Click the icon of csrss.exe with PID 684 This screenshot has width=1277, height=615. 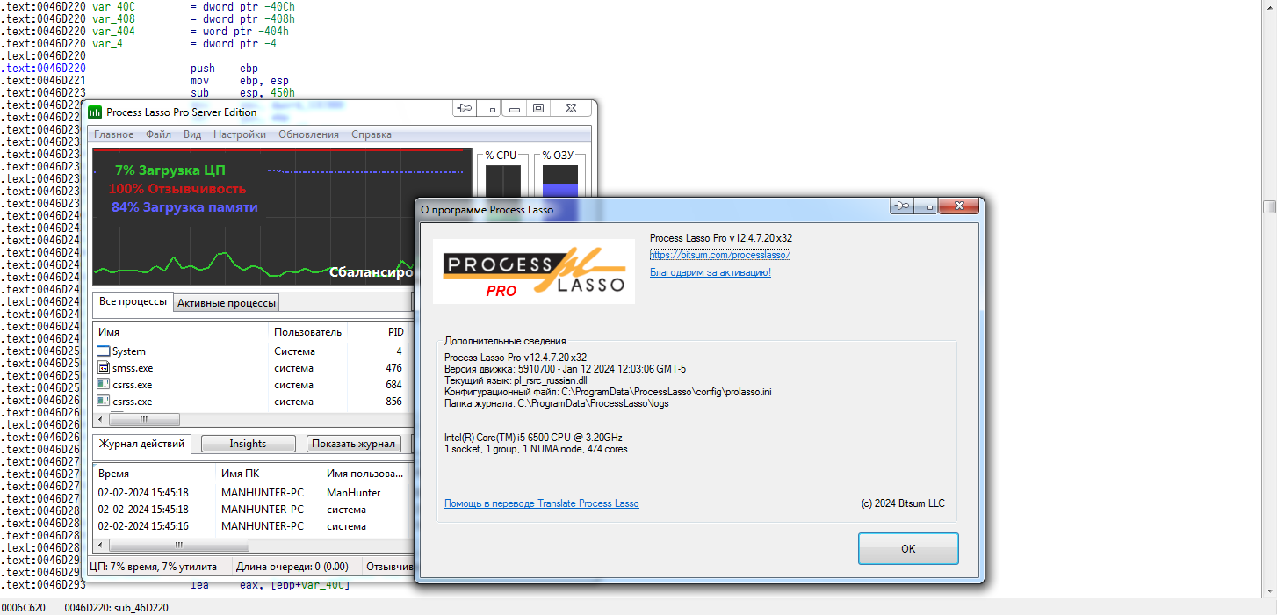[104, 385]
